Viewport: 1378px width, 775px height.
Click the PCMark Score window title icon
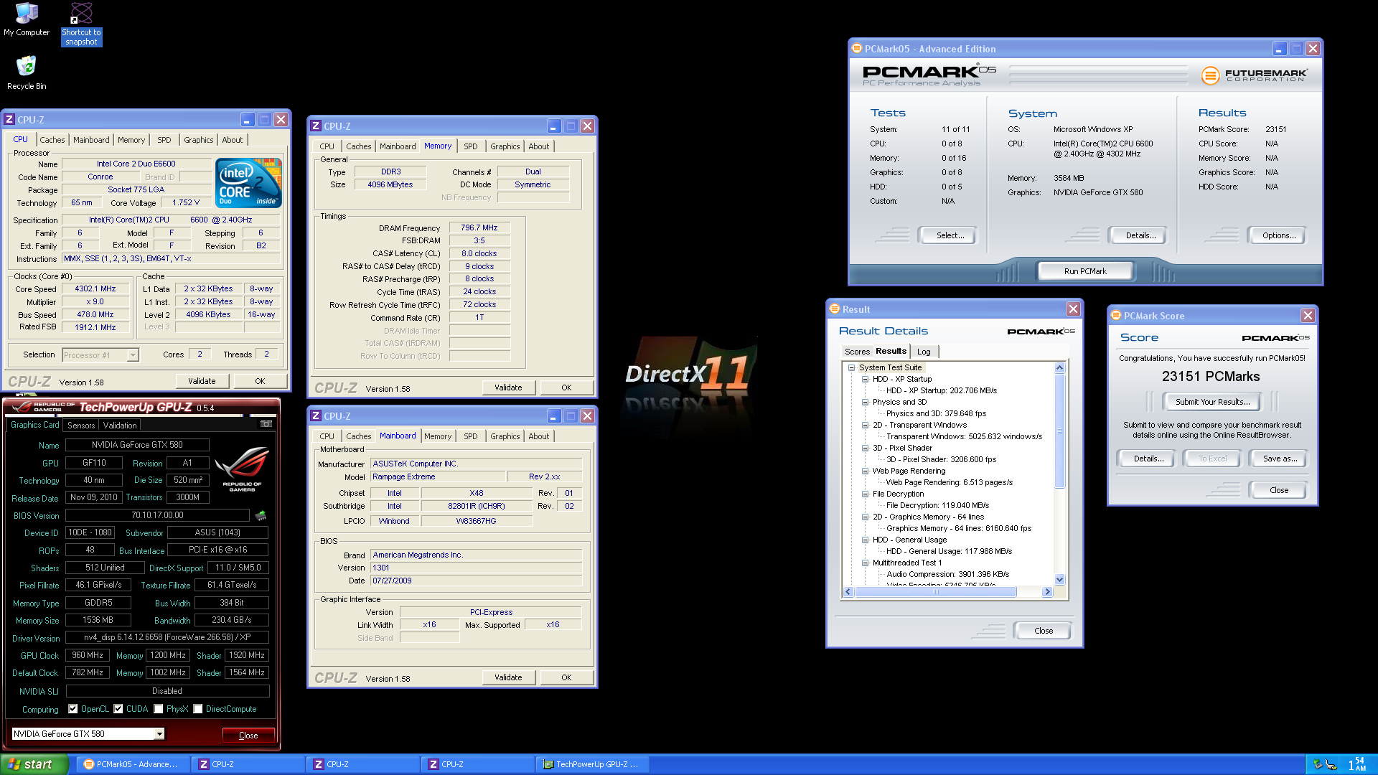[x=1116, y=316]
